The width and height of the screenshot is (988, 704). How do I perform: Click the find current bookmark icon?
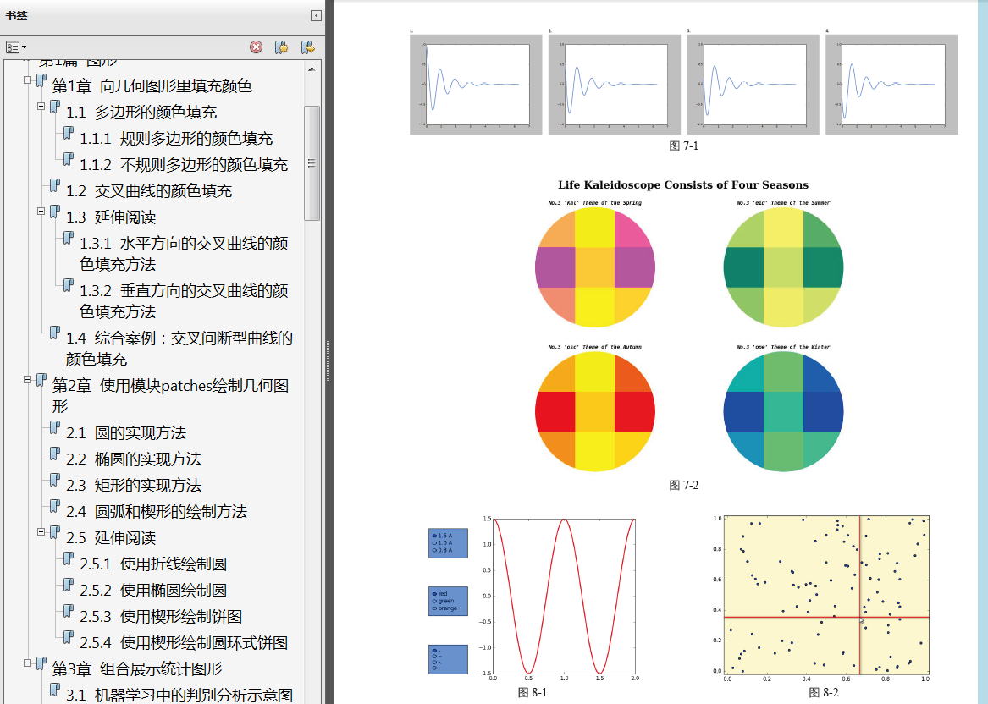pyautogui.click(x=307, y=47)
